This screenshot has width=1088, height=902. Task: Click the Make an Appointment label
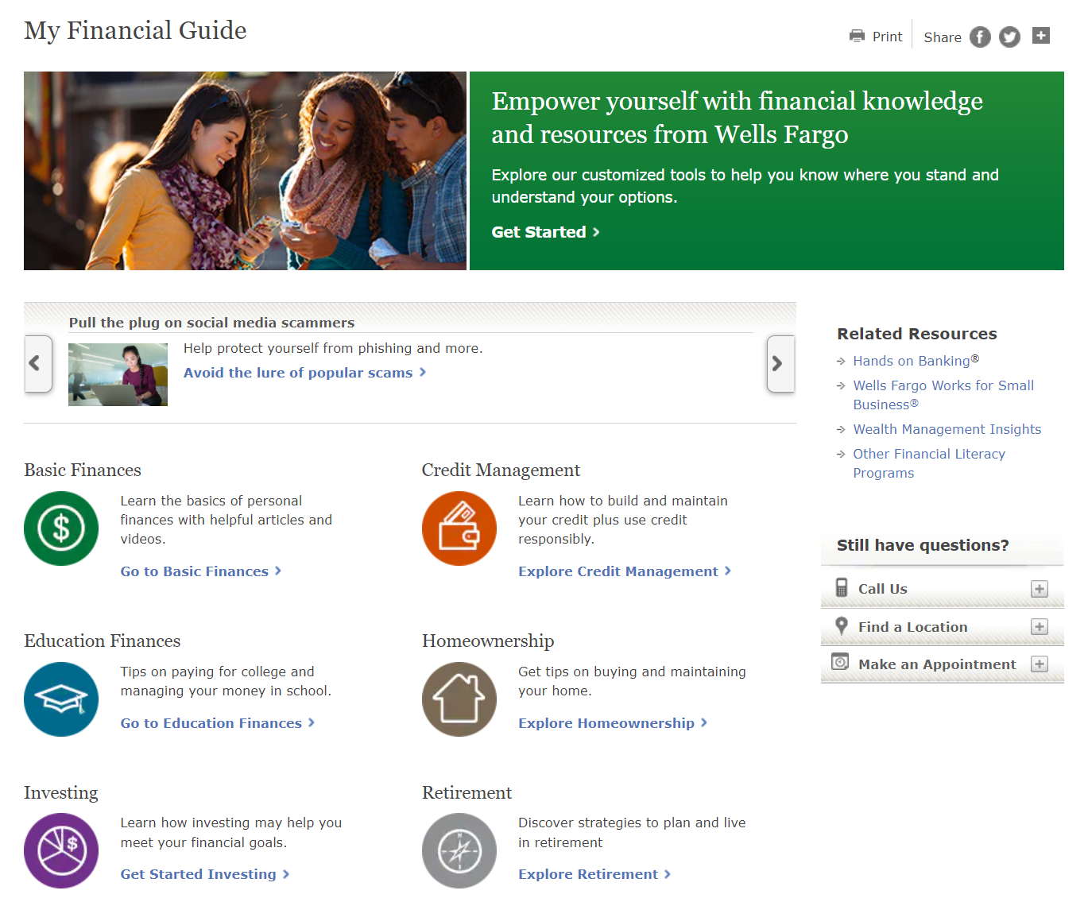[937, 664]
